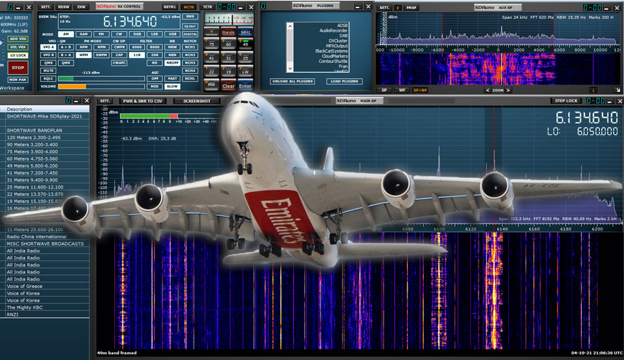Click the decimal point keypad key
Viewport: 624px width, 360px height.
[x=211, y=31]
